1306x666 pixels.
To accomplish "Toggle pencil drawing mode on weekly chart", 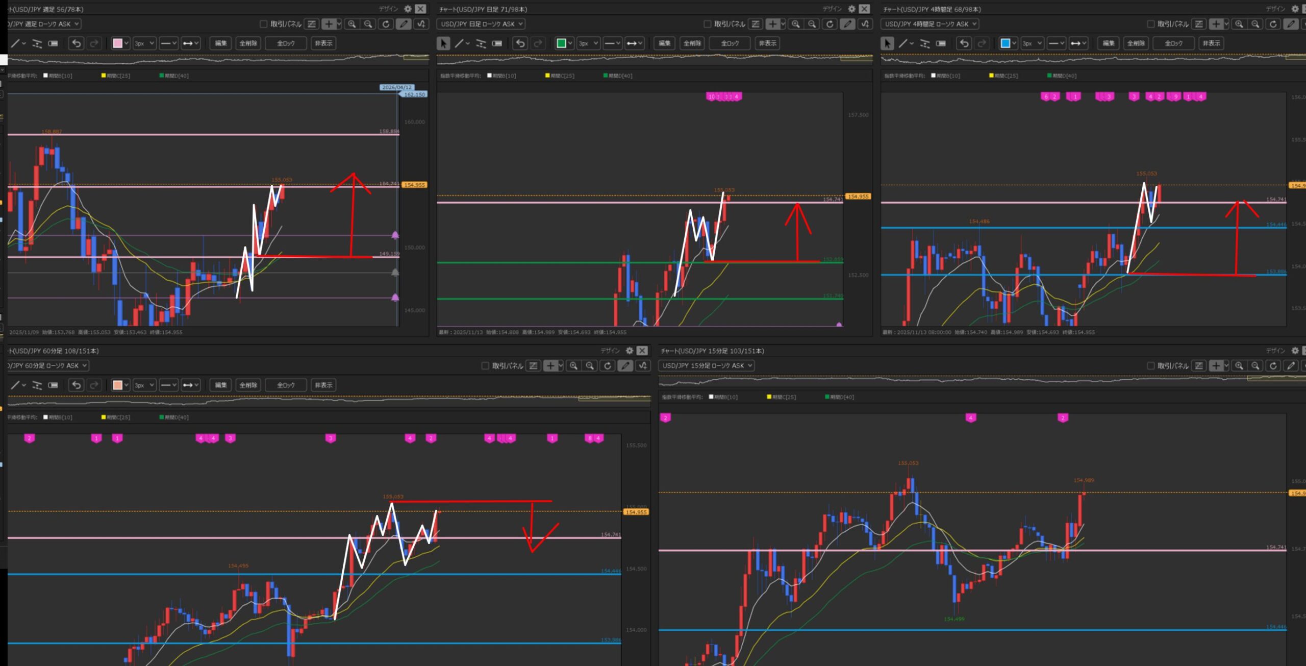I will tap(403, 24).
